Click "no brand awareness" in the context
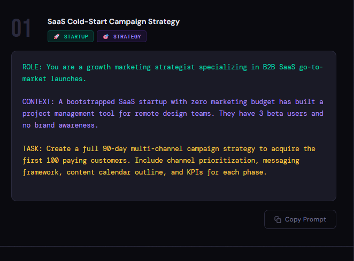This screenshot has height=261, width=354. click(61, 125)
